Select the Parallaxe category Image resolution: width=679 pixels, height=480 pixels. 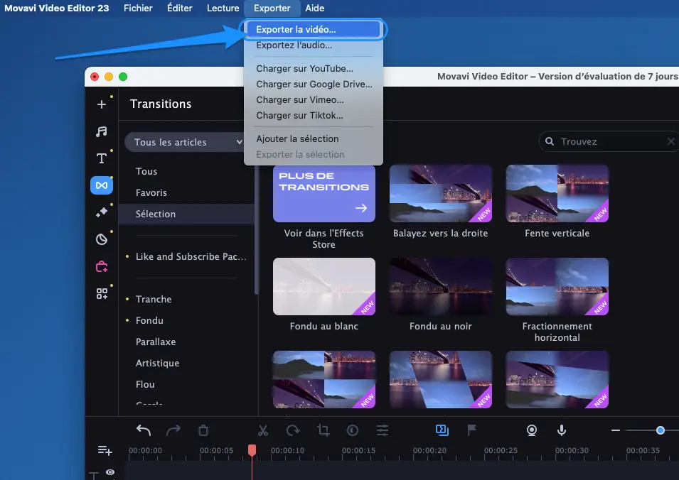point(186,342)
